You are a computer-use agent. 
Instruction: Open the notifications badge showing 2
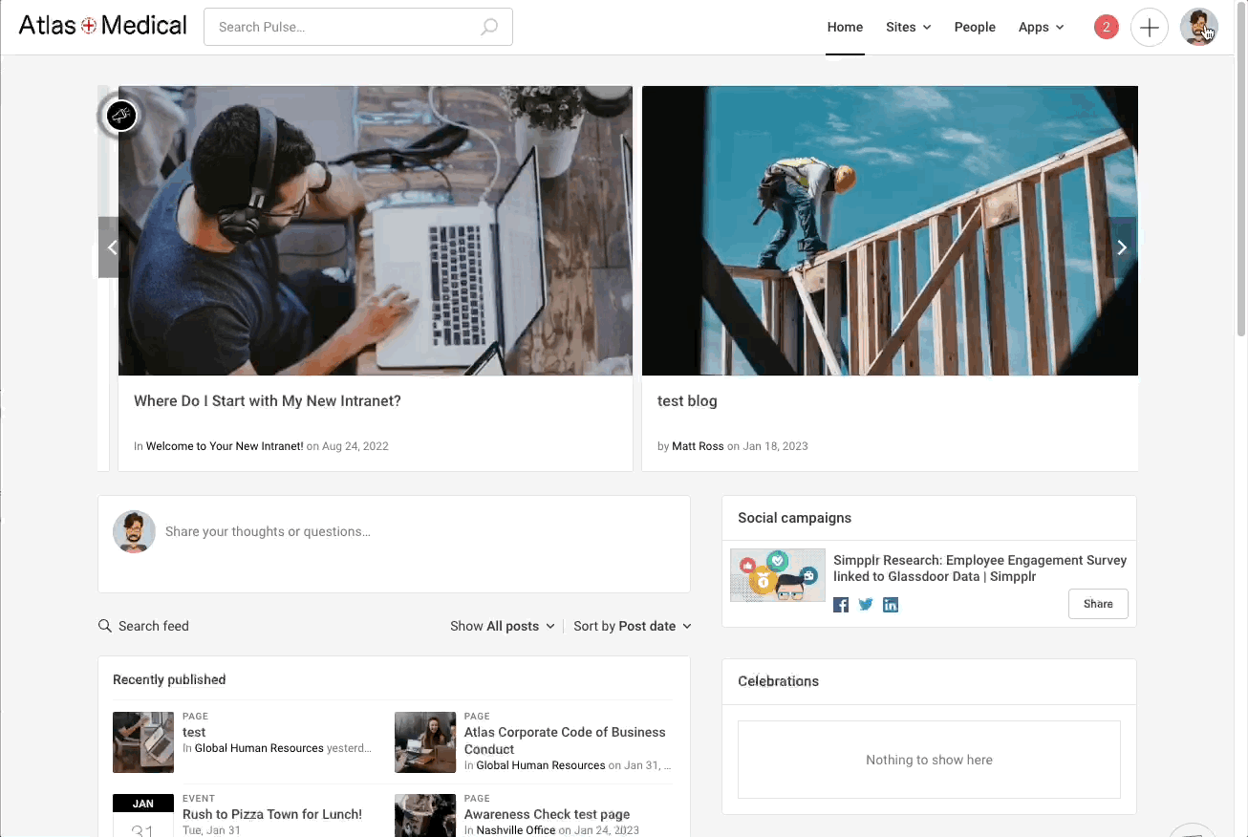(1106, 27)
